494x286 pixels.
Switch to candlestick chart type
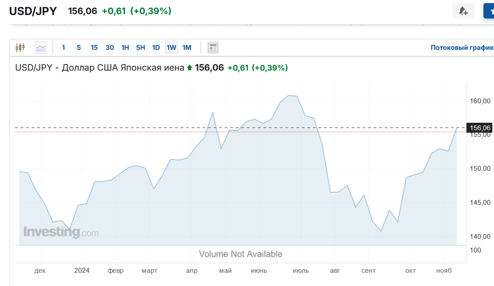pos(20,47)
